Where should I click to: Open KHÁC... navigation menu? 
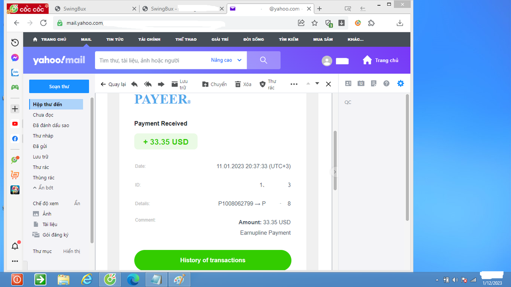click(356, 39)
